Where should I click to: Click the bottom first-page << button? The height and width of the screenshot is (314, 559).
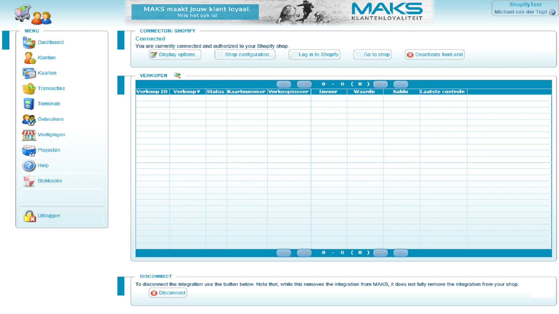pos(284,253)
